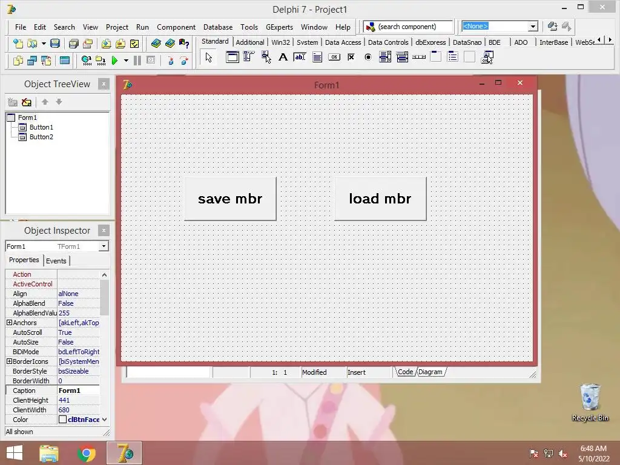
Task: Open the dropdown arrow beside Run button
Action: (126, 61)
